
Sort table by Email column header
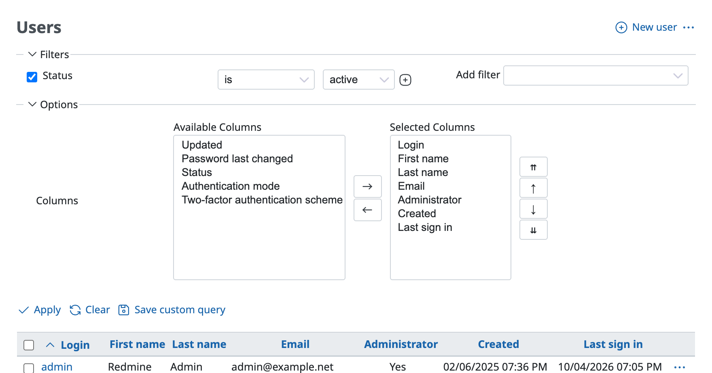295,344
